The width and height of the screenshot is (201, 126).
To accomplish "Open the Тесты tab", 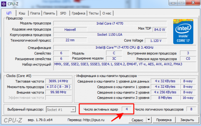I will coord(94,13).
